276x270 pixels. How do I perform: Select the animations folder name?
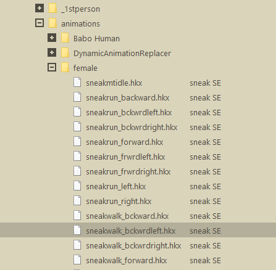click(80, 24)
